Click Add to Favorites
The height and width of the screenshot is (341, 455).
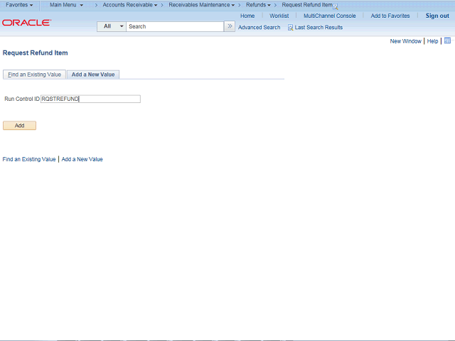390,16
